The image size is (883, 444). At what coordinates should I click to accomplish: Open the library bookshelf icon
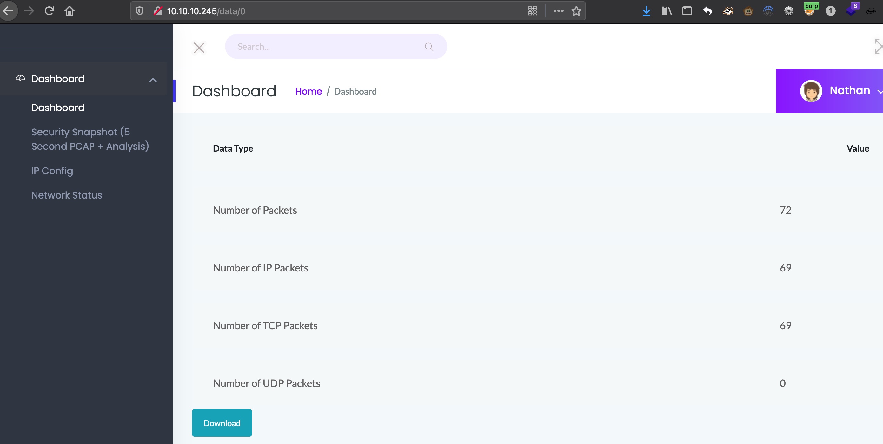667,11
